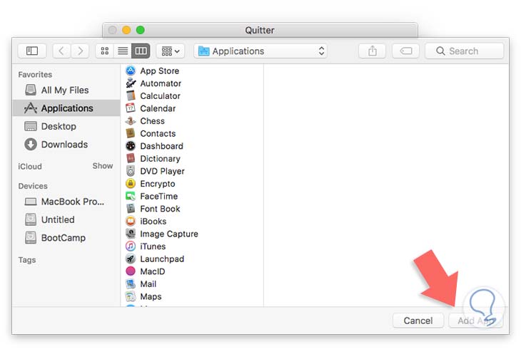The width and height of the screenshot is (521, 349).
Task: Click the "Image Capture" name text
Action: (x=169, y=234)
